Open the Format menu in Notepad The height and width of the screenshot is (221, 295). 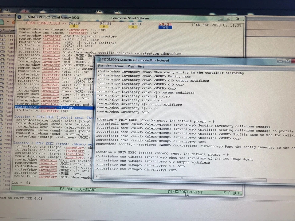tap(120, 66)
